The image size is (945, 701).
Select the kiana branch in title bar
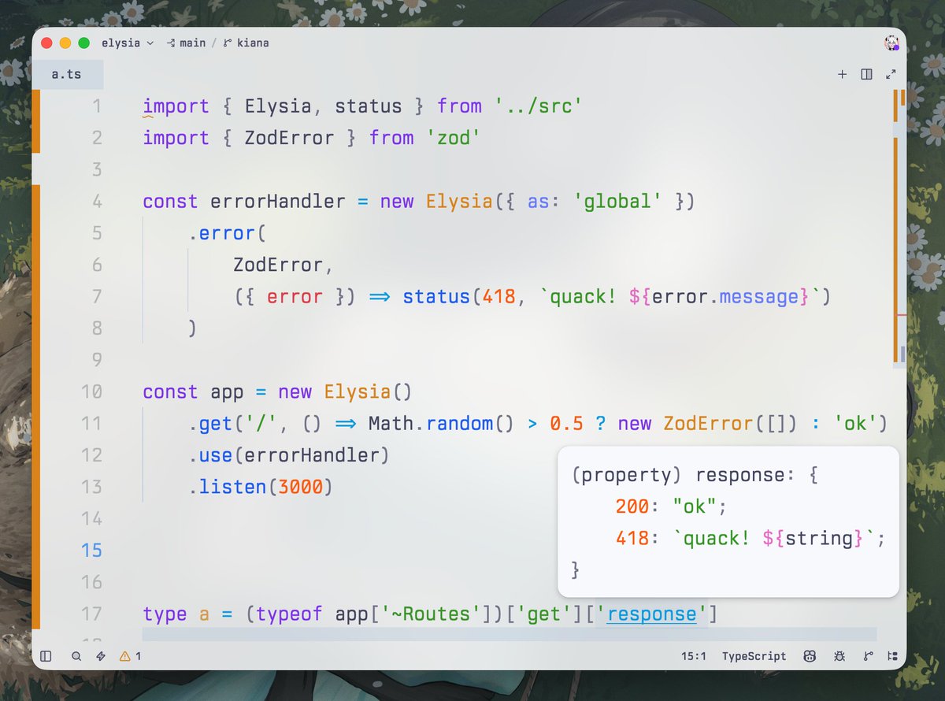246,43
